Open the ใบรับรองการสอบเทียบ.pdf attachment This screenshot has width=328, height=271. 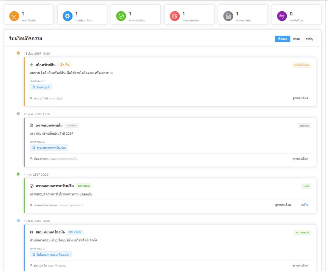coord(51,254)
